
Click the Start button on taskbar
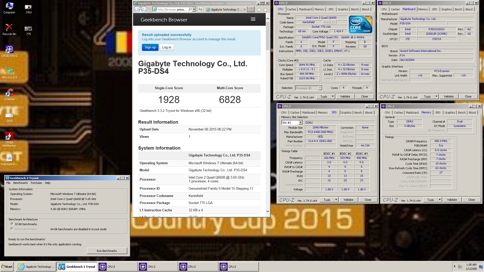tap(7, 266)
